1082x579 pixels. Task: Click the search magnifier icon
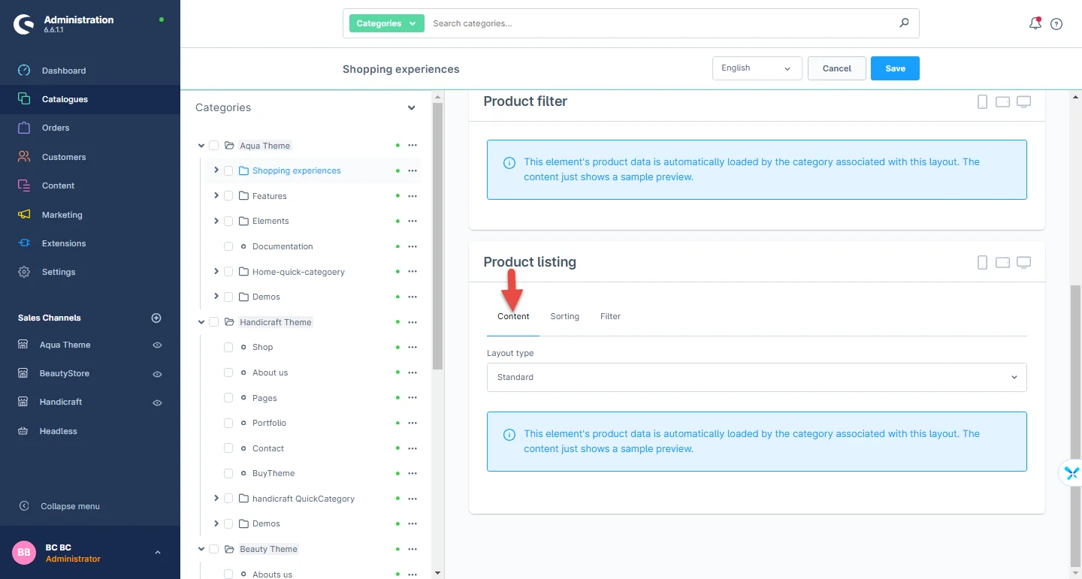904,23
